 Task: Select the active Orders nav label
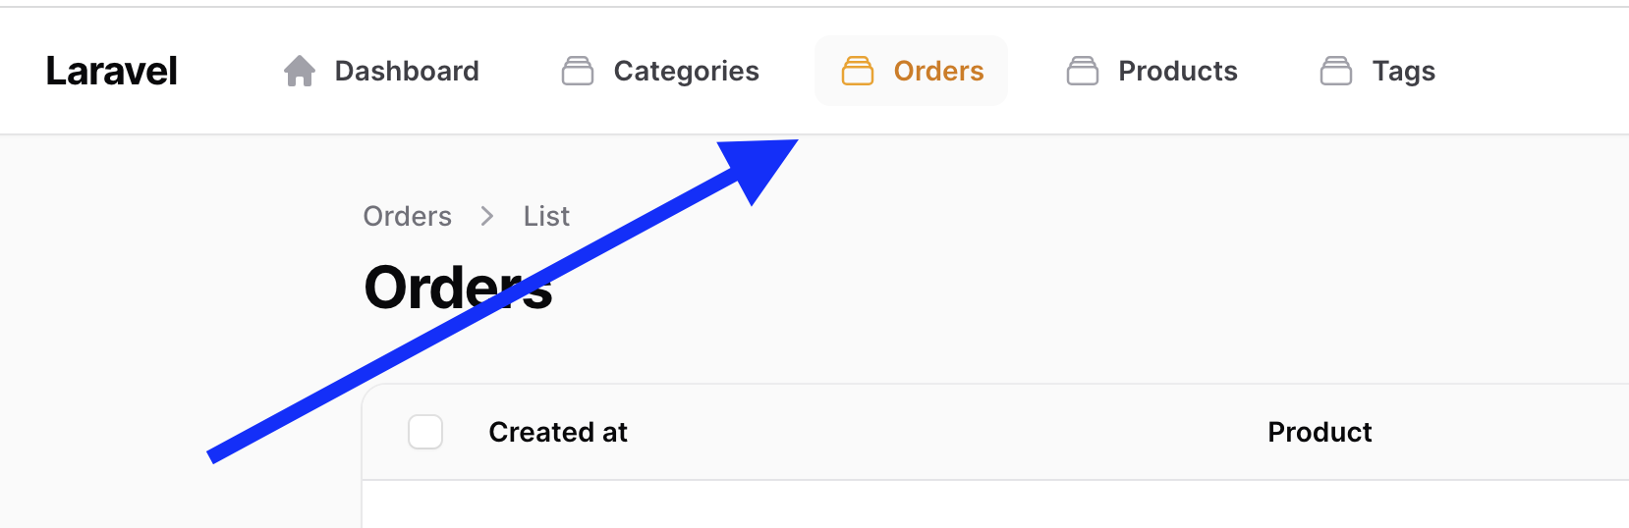pos(938,71)
